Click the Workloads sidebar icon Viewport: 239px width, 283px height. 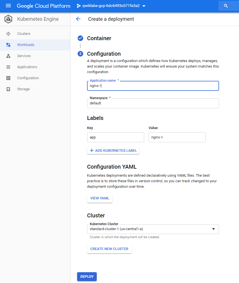pos(8,45)
